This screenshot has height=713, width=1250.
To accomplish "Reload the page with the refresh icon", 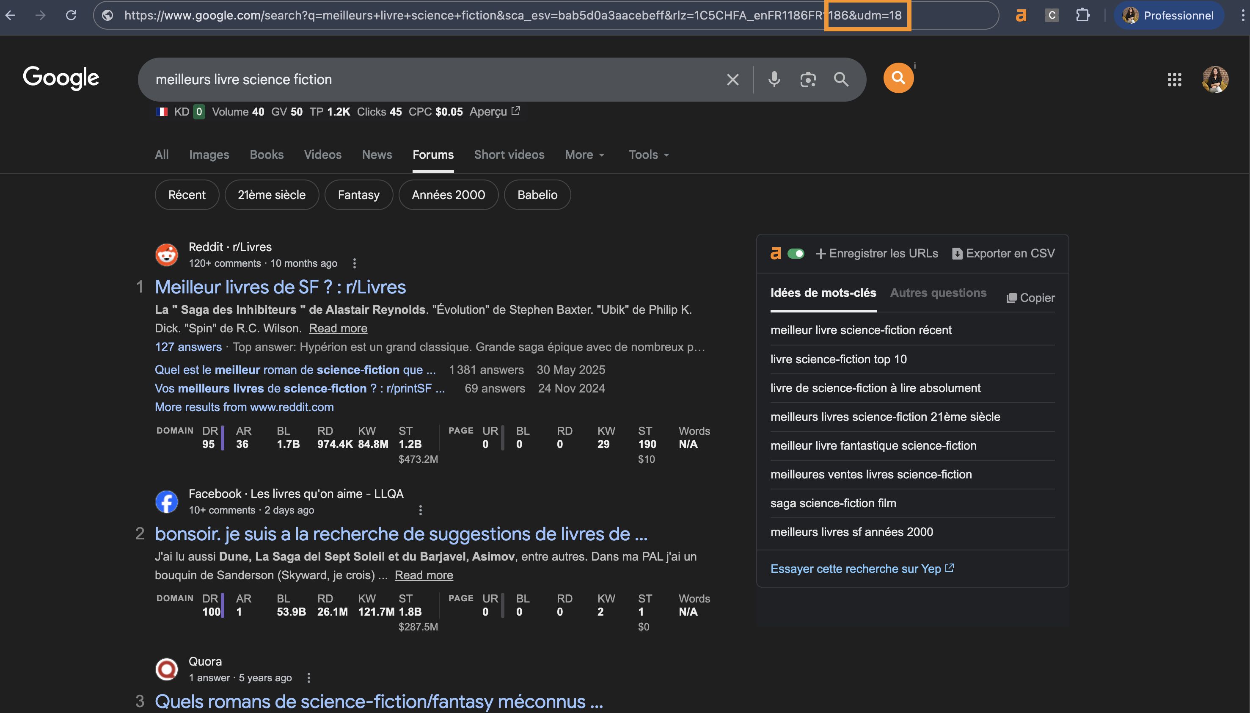I will click(72, 15).
